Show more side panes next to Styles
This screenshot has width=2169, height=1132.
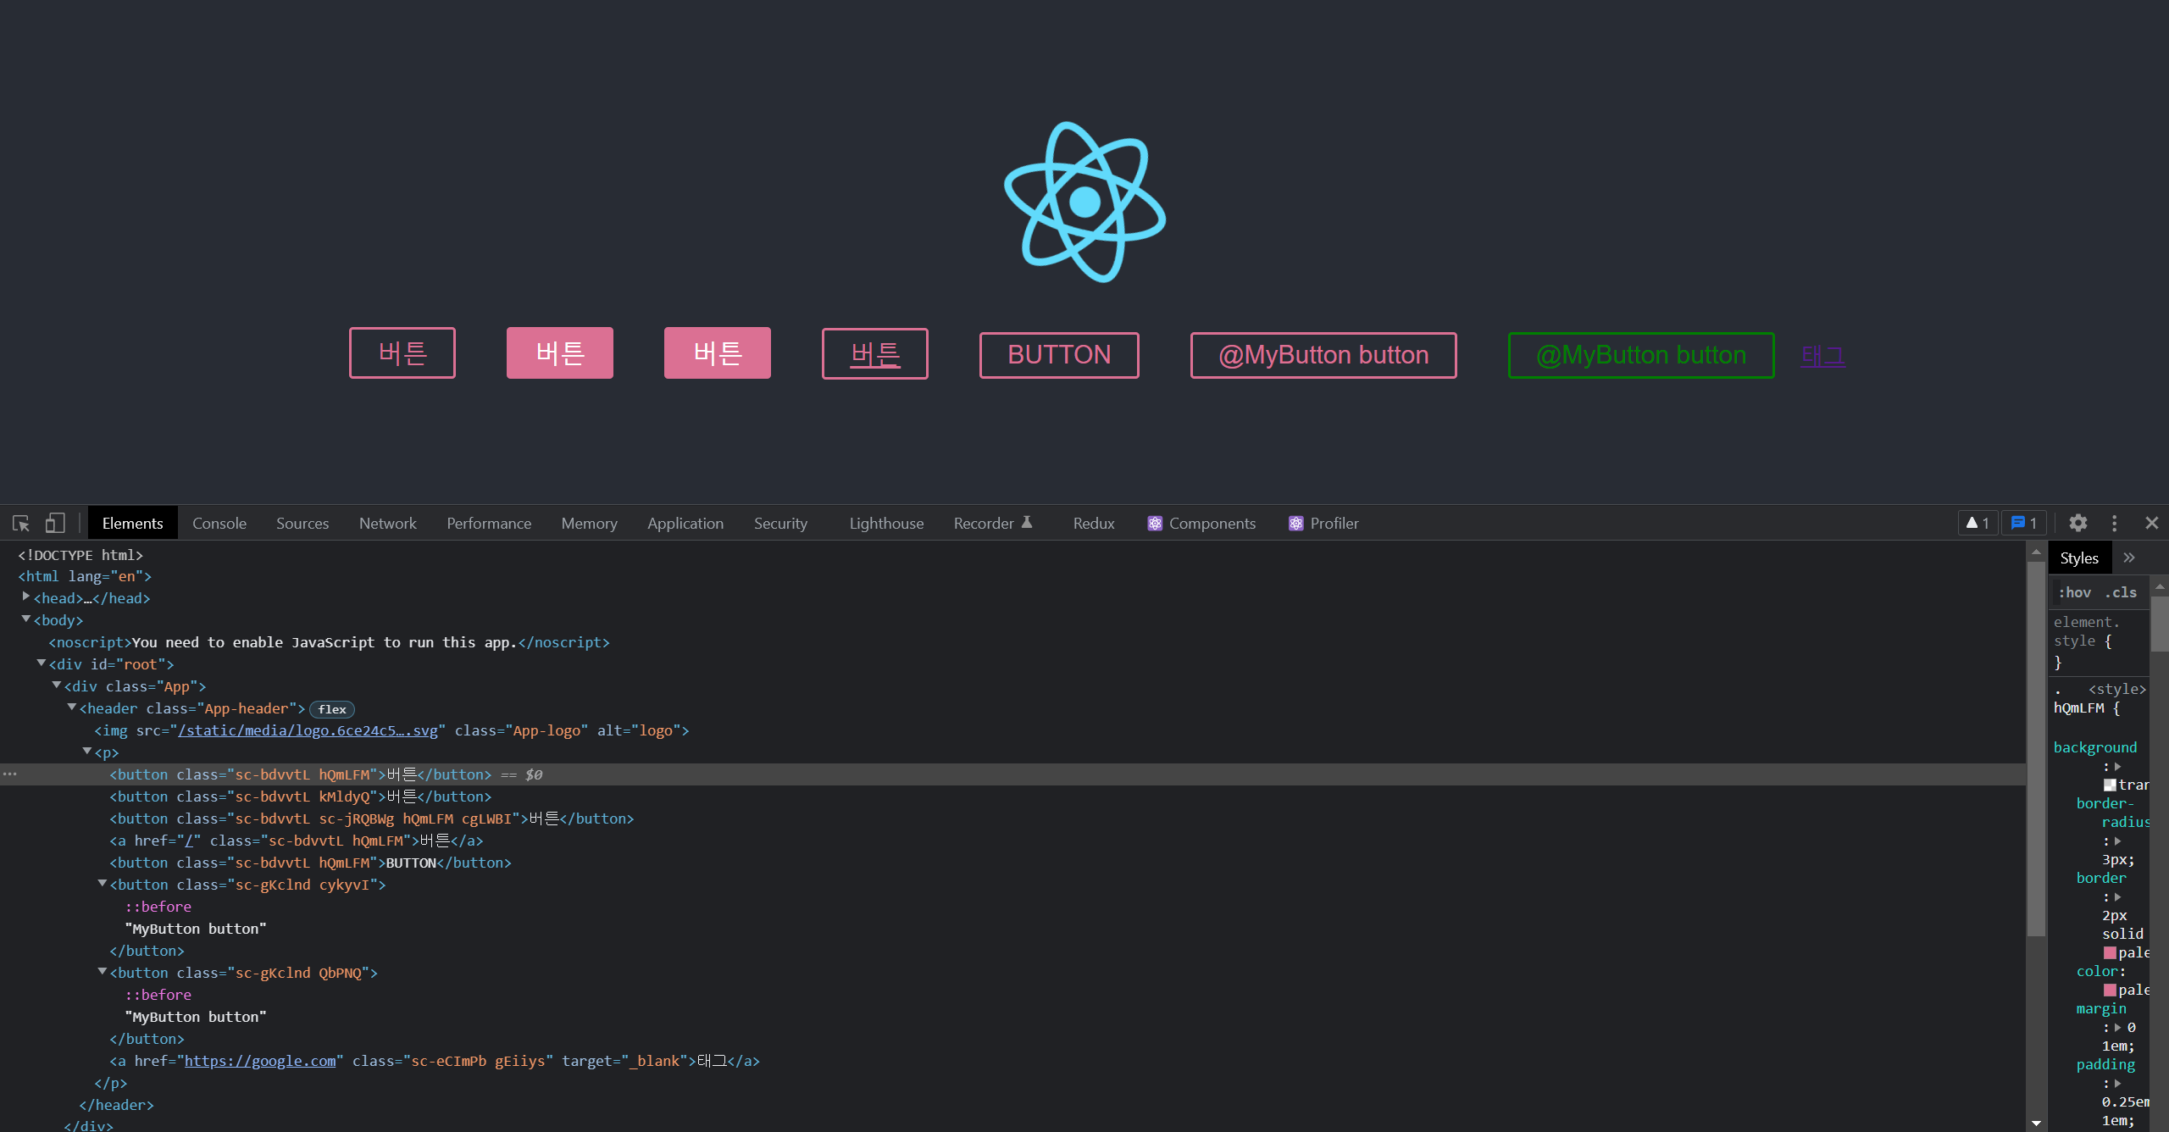click(2129, 558)
